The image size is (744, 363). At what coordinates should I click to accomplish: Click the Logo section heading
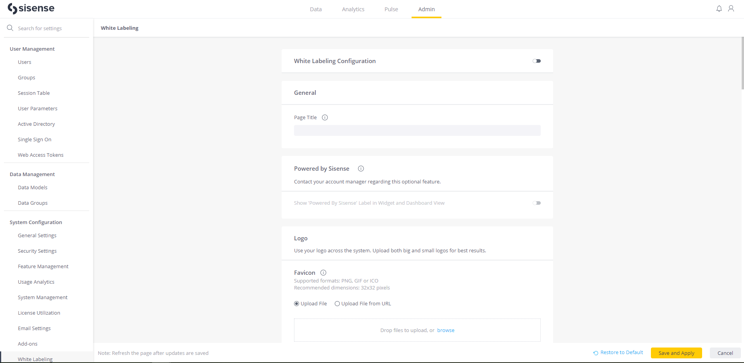(x=301, y=238)
